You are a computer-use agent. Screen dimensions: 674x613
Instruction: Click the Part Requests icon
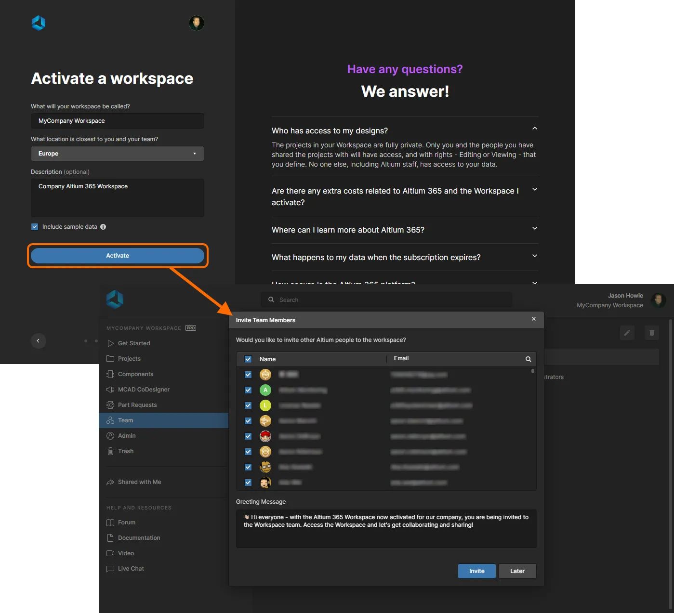(x=110, y=405)
